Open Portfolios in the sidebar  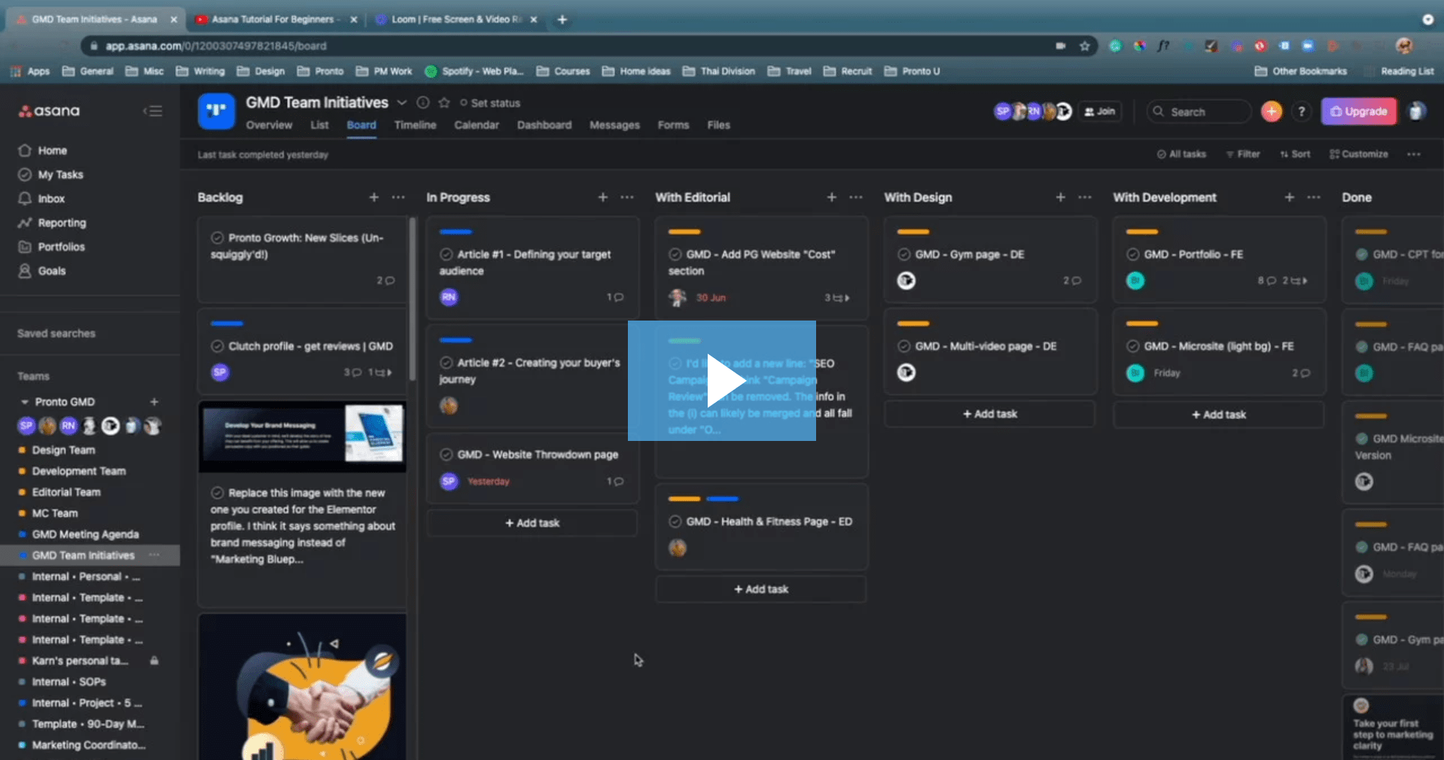click(61, 247)
